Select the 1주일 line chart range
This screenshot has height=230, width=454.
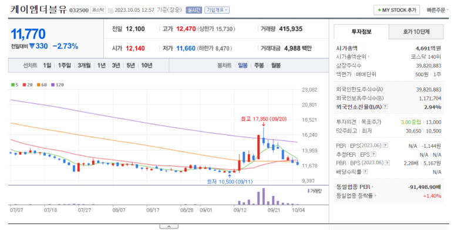(64, 66)
